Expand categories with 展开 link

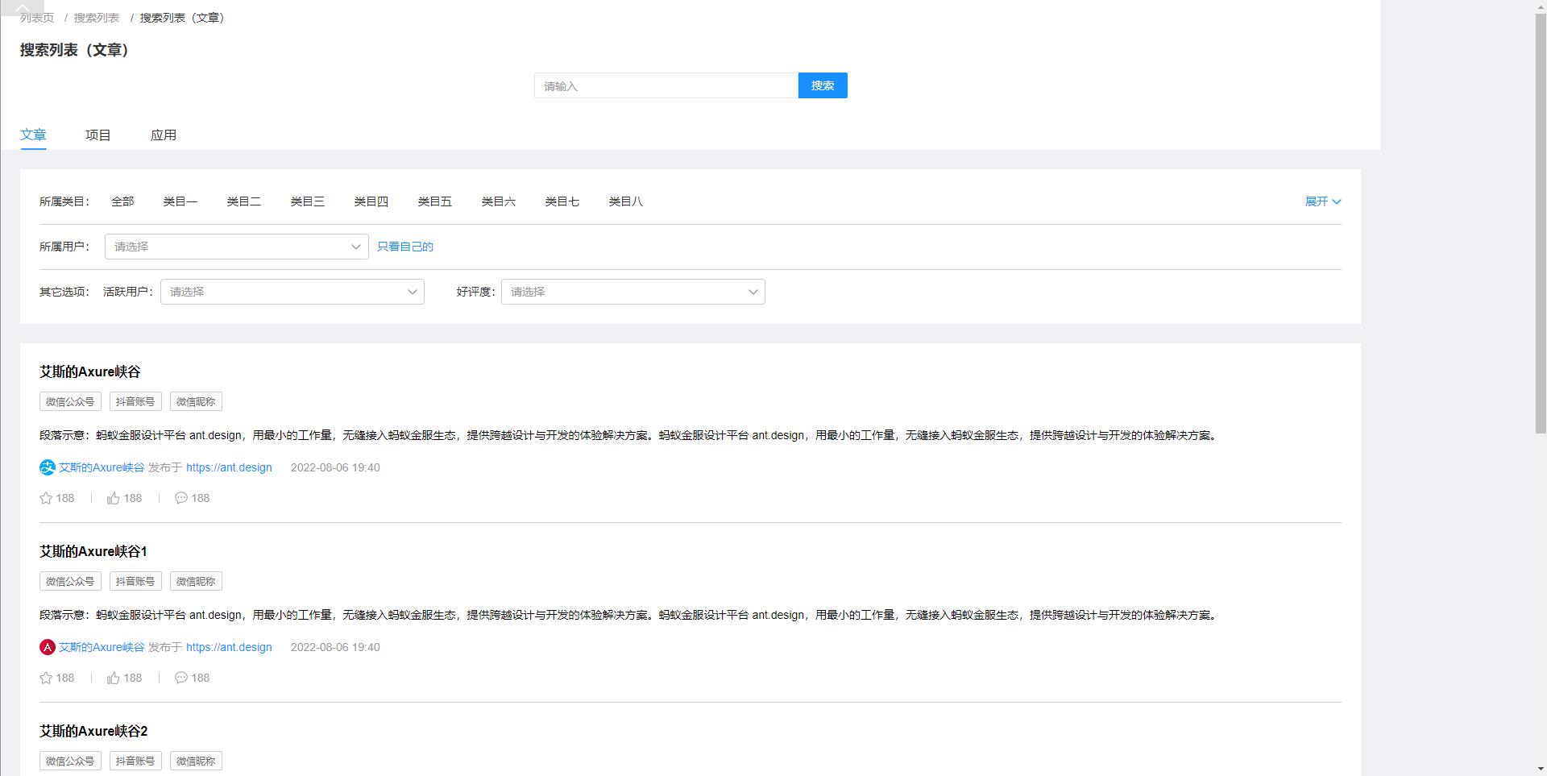click(1323, 201)
